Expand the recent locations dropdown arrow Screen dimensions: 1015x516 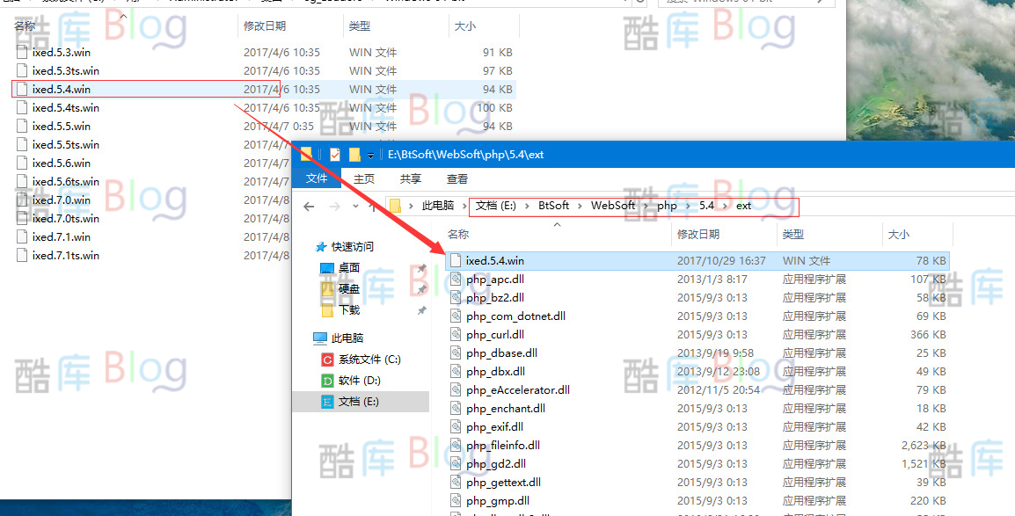tap(354, 206)
